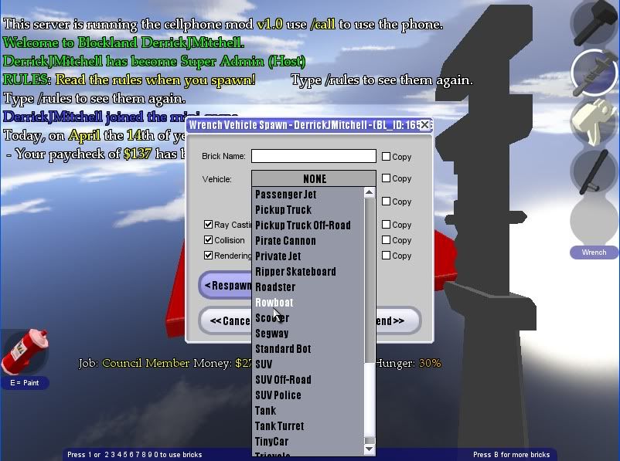Click the vehicle list scroll down arrow
Image resolution: width=620 pixels, height=461 pixels.
[x=369, y=449]
